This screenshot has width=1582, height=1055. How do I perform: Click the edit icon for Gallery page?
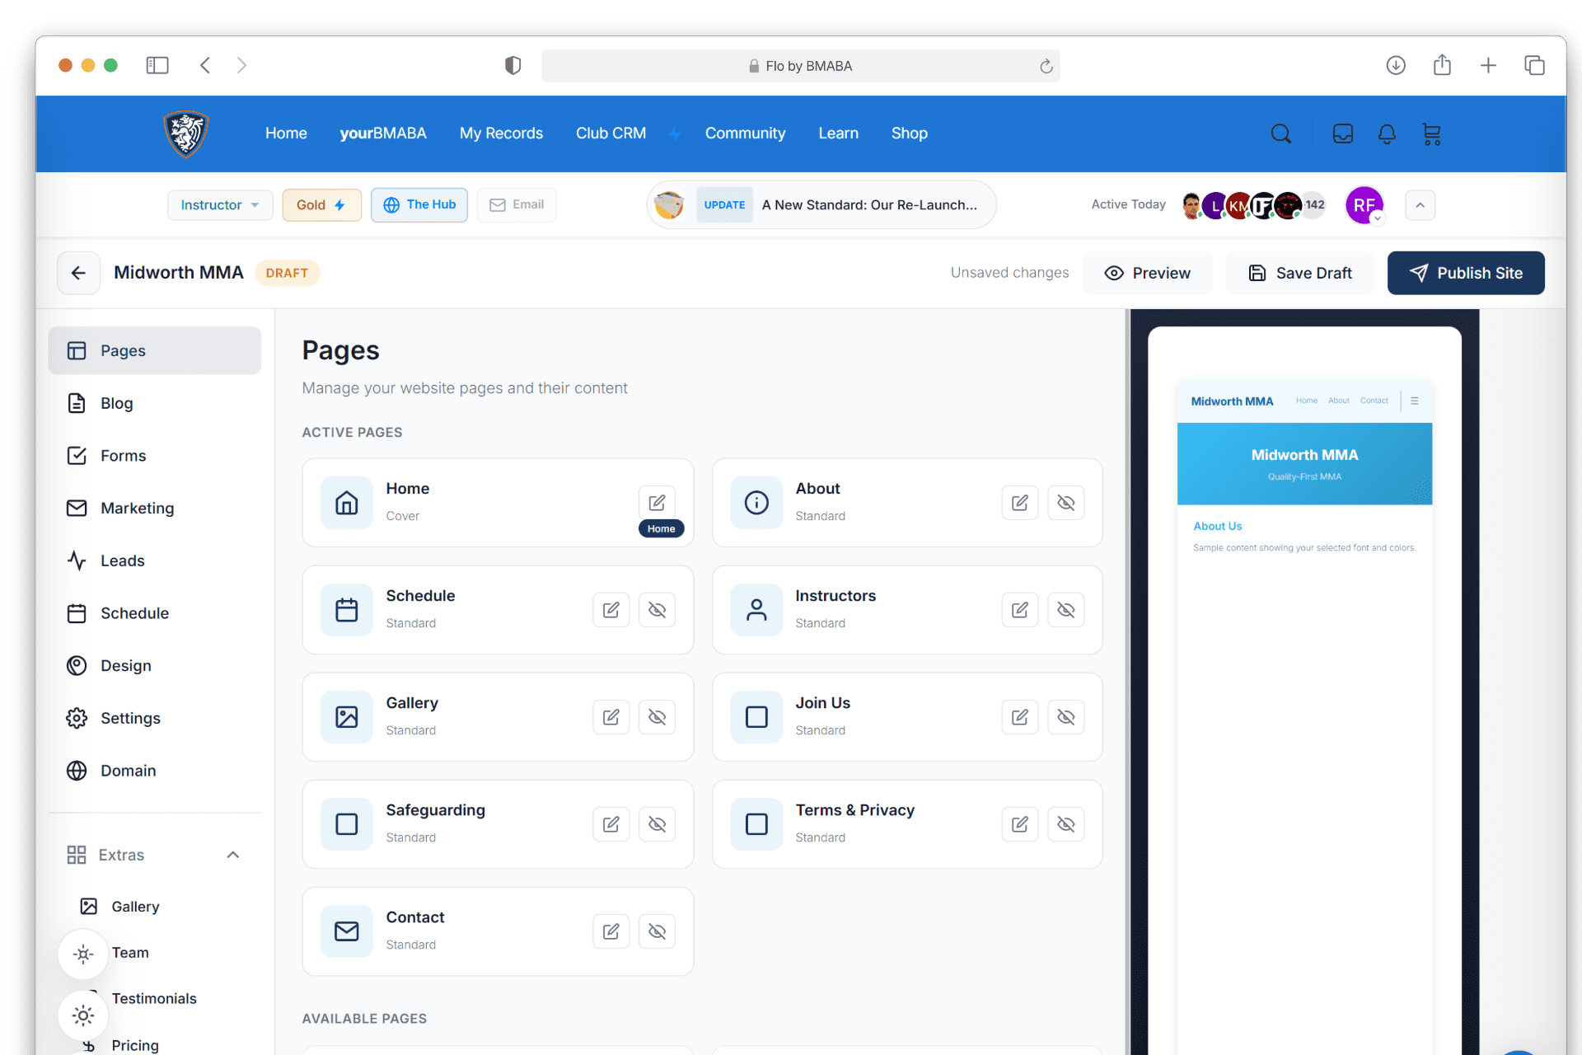(611, 717)
